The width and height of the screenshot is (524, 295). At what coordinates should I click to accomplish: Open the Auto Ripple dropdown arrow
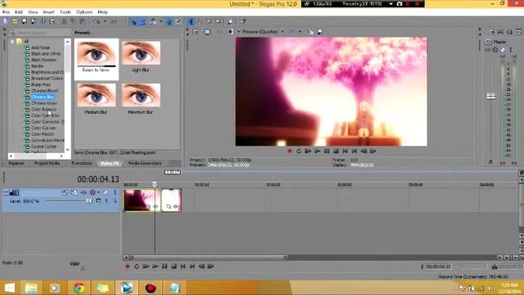161,22
